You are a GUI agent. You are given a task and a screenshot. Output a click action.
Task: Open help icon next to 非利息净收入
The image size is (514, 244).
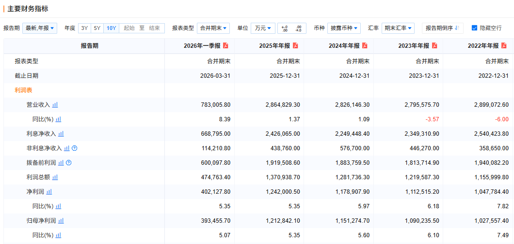[74, 148]
